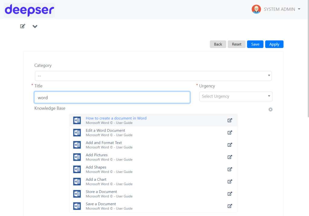The image size is (309, 216).
Task: Expand the chevron next to the edit icon
Action: click(x=35, y=27)
